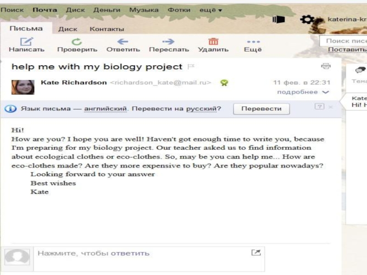Toggle the flag next to the subject
The width and height of the screenshot is (367, 275).
(191, 67)
